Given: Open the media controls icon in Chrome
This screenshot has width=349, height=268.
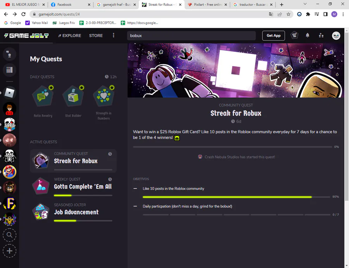Looking at the screenshot, I should [x=317, y=14].
